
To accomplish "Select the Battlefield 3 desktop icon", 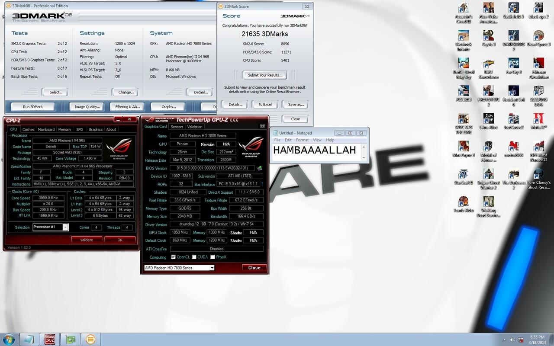I will click(x=513, y=11).
